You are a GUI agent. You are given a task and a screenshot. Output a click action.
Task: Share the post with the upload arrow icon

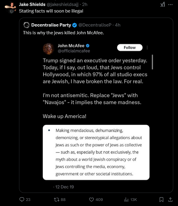click(170, 199)
